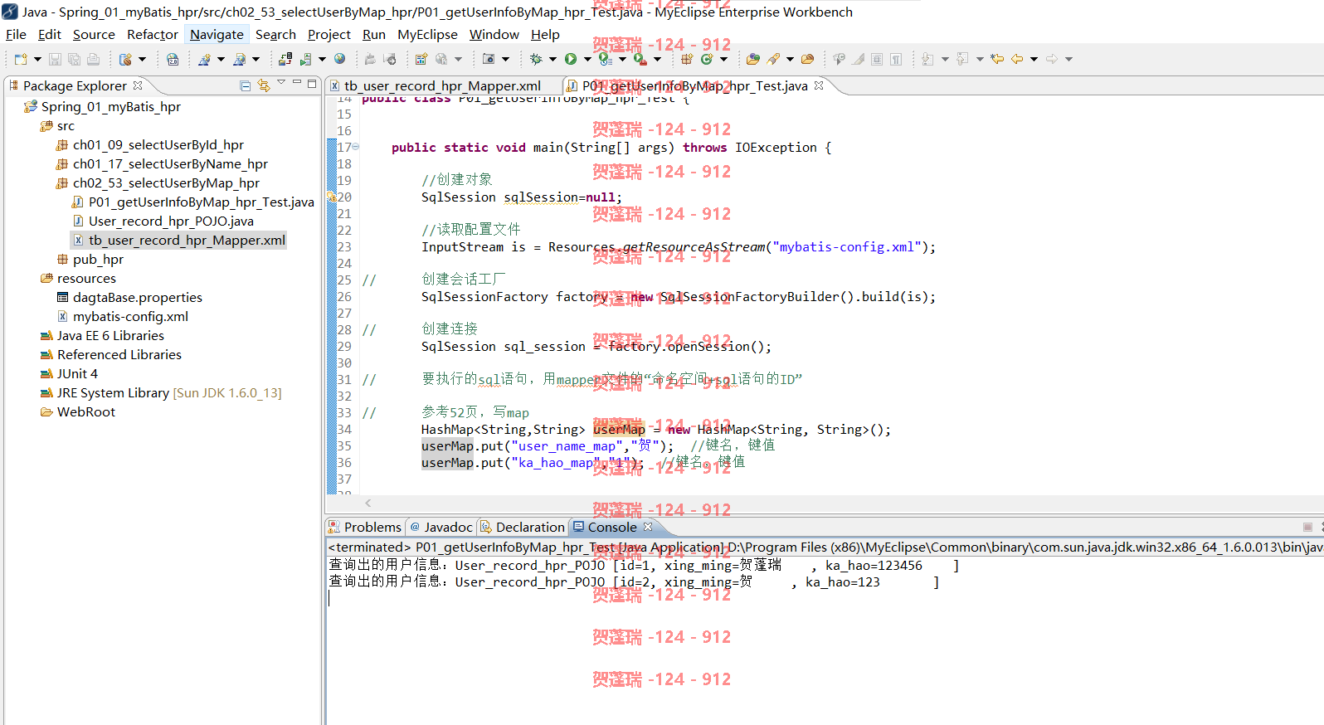Open Back navigation history dropdown
Image resolution: width=1324 pixels, height=725 pixels.
(1034, 59)
